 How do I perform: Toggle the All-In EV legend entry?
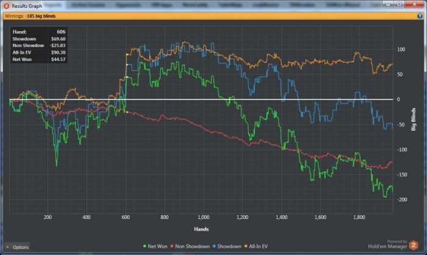coord(256,246)
